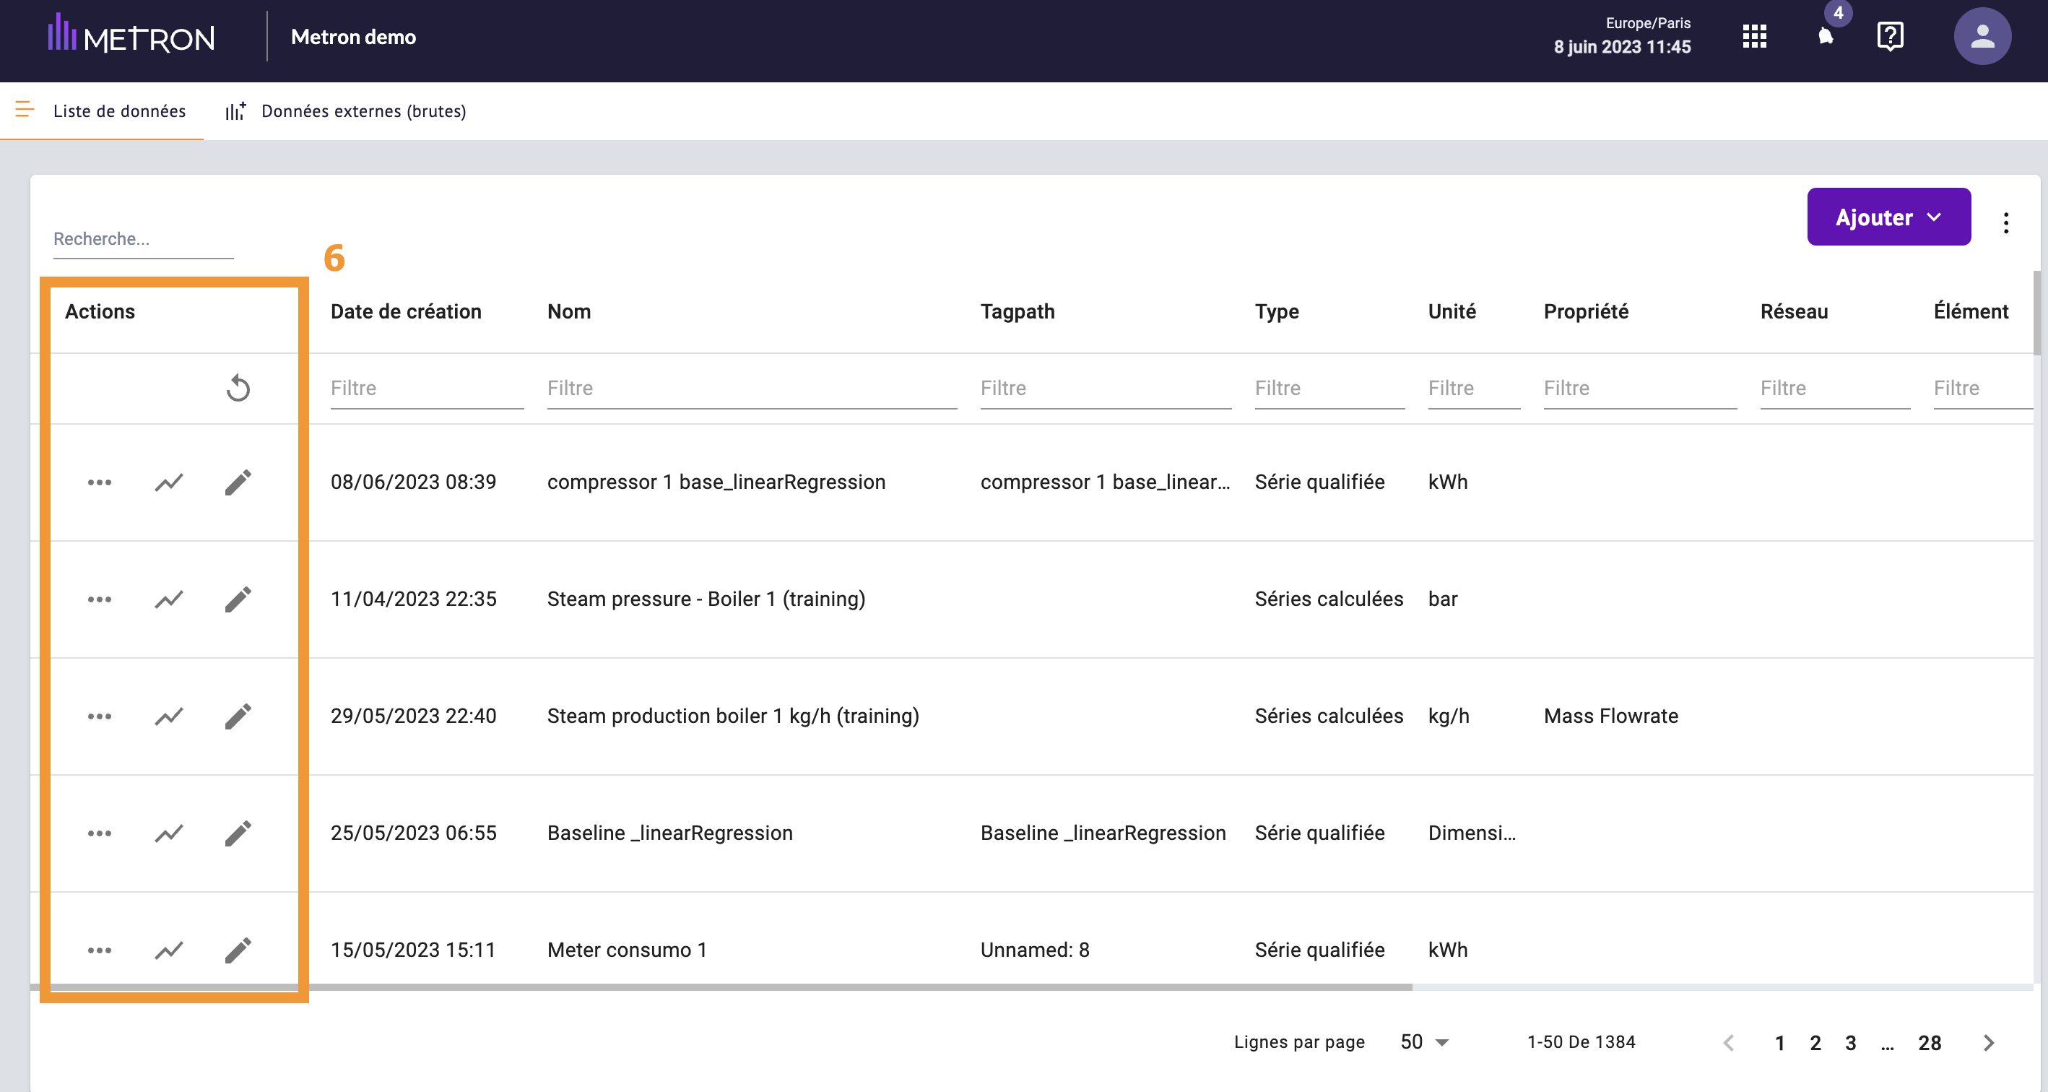Click the Élément filter field
This screenshot has height=1092, width=2048.
pyautogui.click(x=1983, y=389)
